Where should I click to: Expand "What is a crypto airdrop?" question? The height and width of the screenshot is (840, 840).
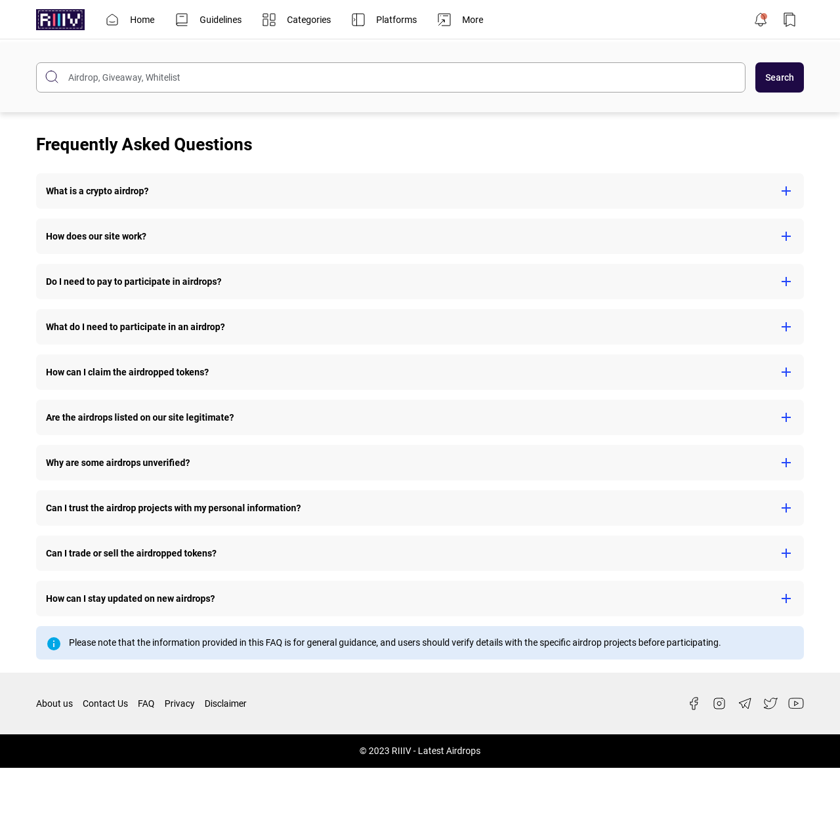(x=420, y=191)
